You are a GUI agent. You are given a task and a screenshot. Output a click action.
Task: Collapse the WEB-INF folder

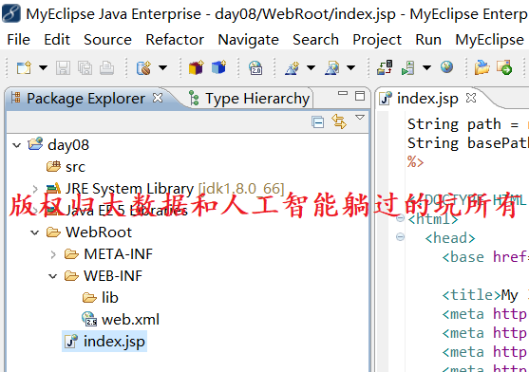click(52, 276)
